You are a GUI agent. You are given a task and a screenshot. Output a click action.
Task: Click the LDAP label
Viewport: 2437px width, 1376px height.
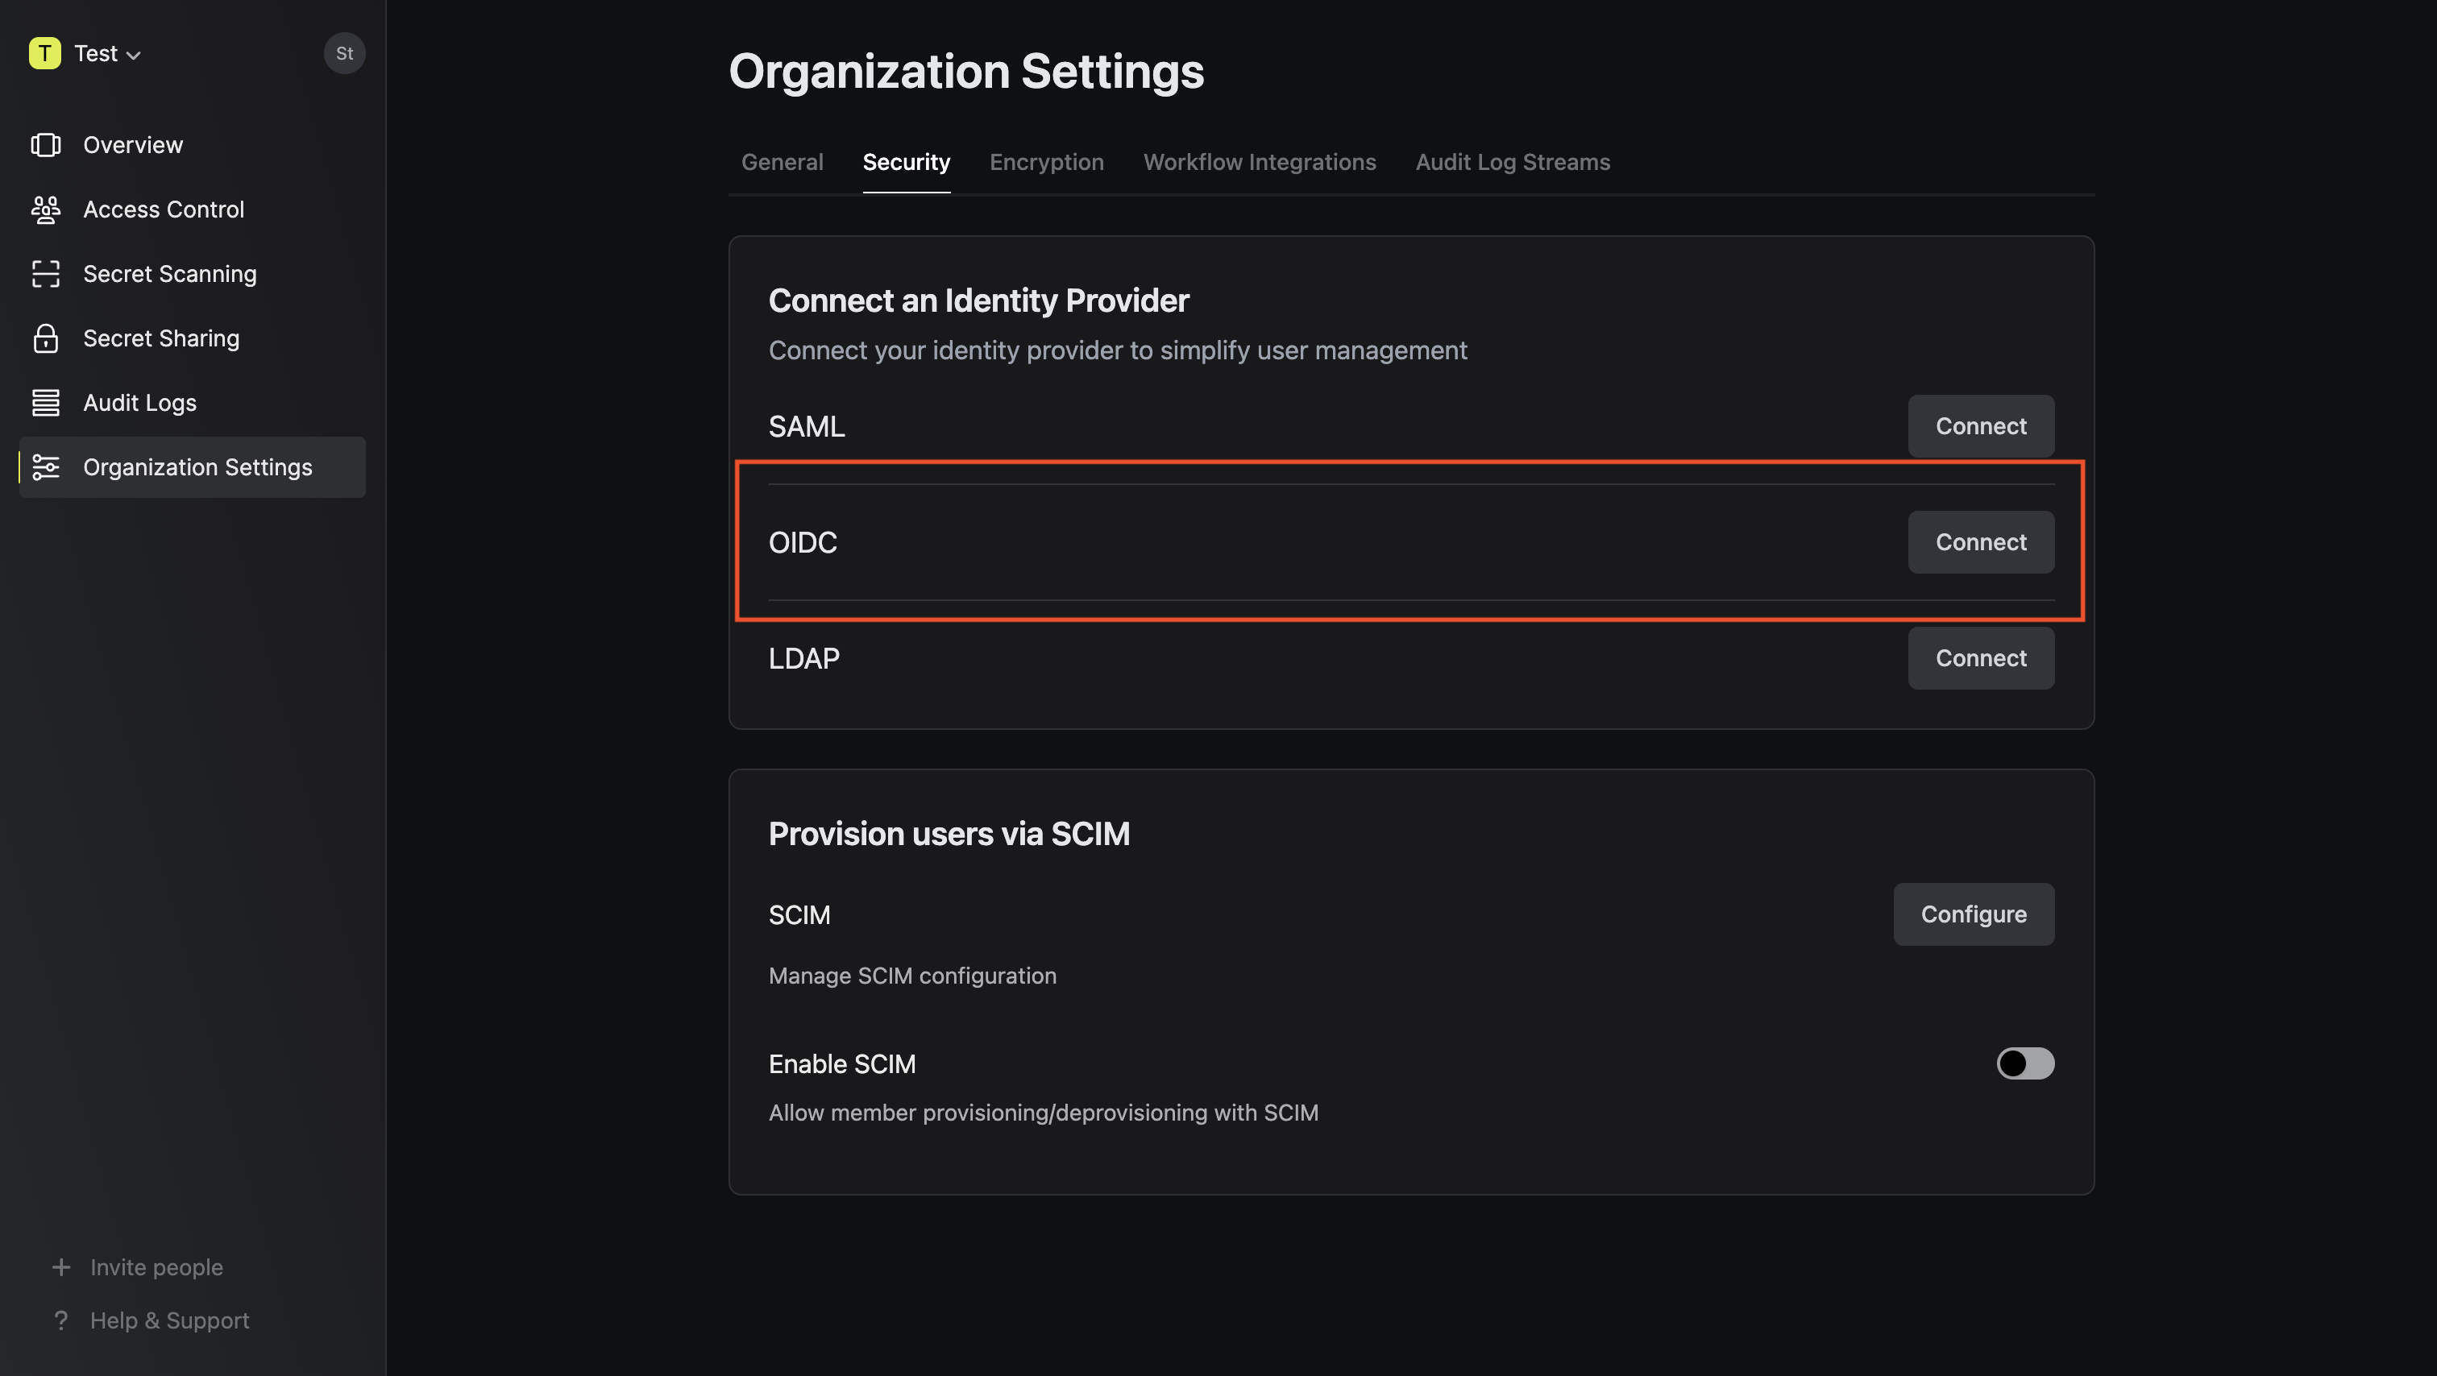[803, 658]
